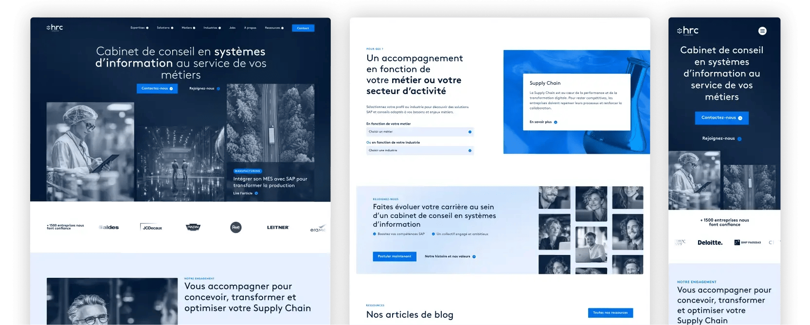This screenshot has width=810, height=325.
Task: Click arrow icon beside 'En savoir plus'
Action: (x=556, y=122)
